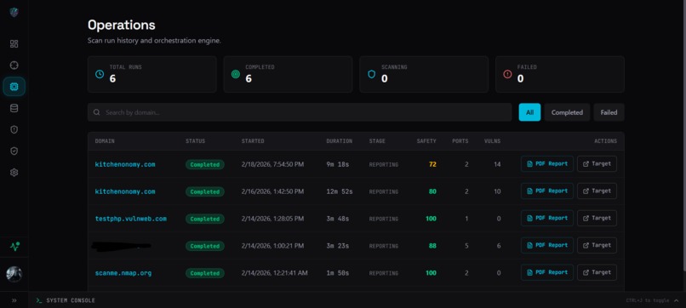Click the Total Runs clock icon

[x=100, y=74]
